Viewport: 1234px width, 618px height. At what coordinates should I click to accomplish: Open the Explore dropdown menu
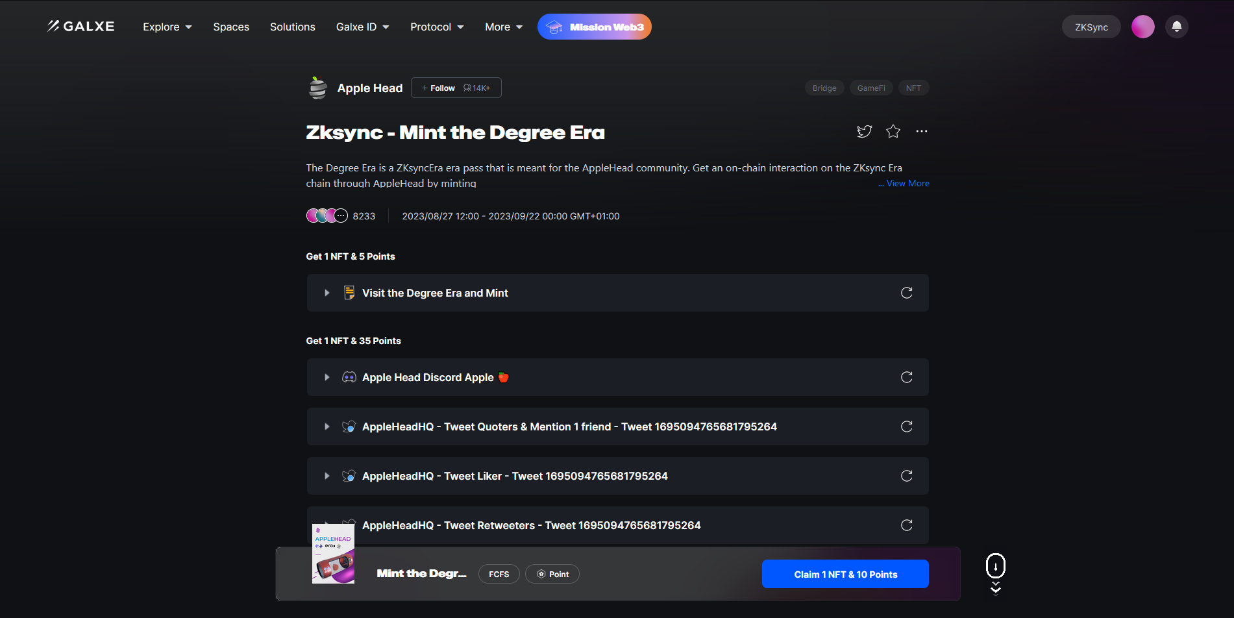[x=167, y=27]
